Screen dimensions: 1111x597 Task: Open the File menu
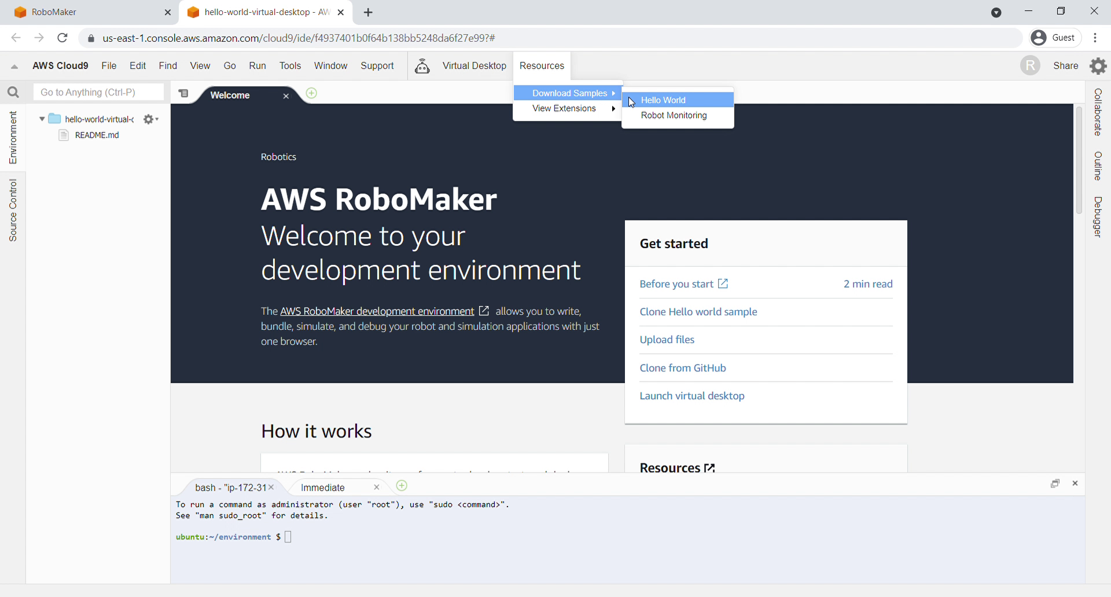click(109, 66)
